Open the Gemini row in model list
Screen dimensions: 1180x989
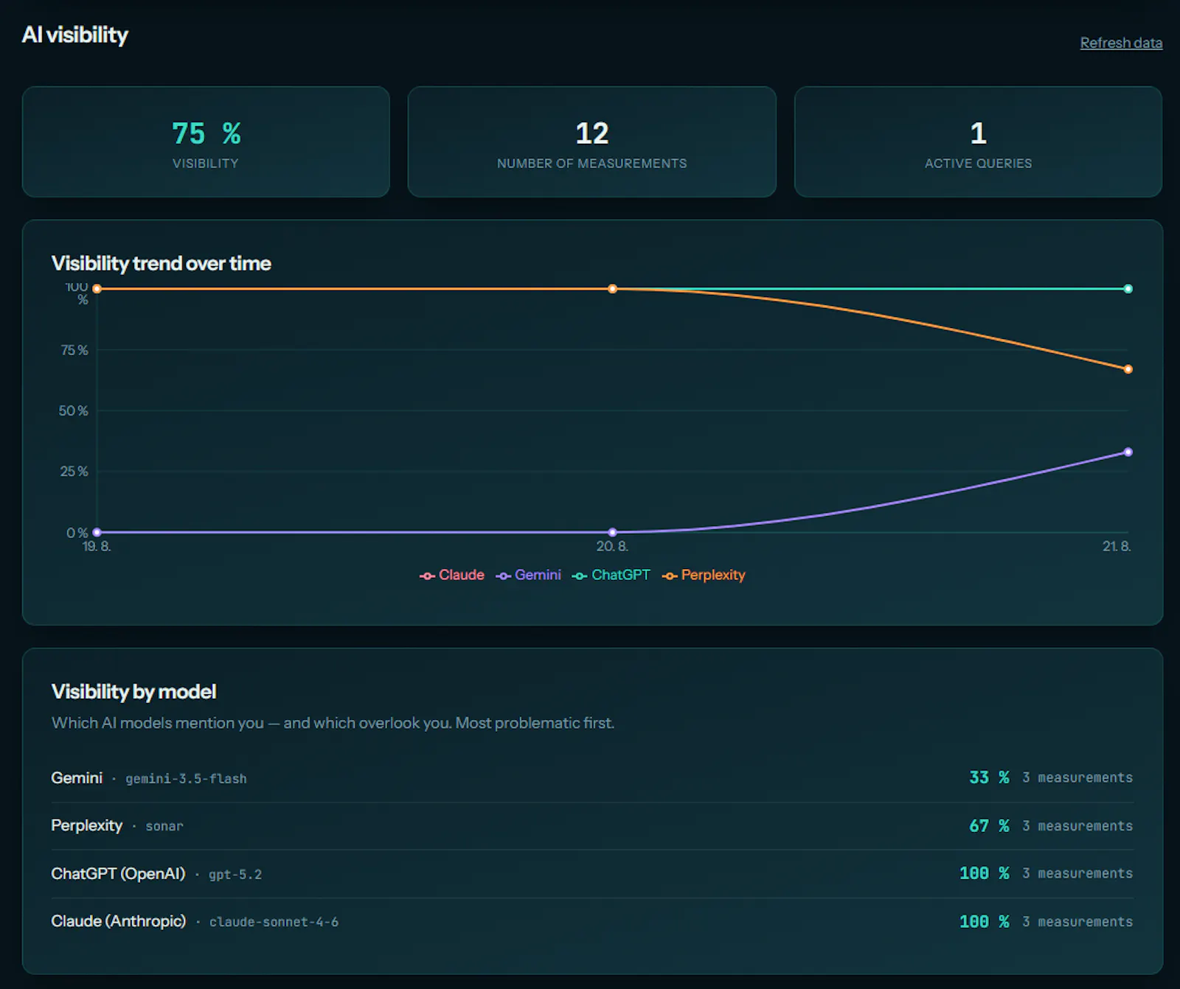click(x=592, y=778)
